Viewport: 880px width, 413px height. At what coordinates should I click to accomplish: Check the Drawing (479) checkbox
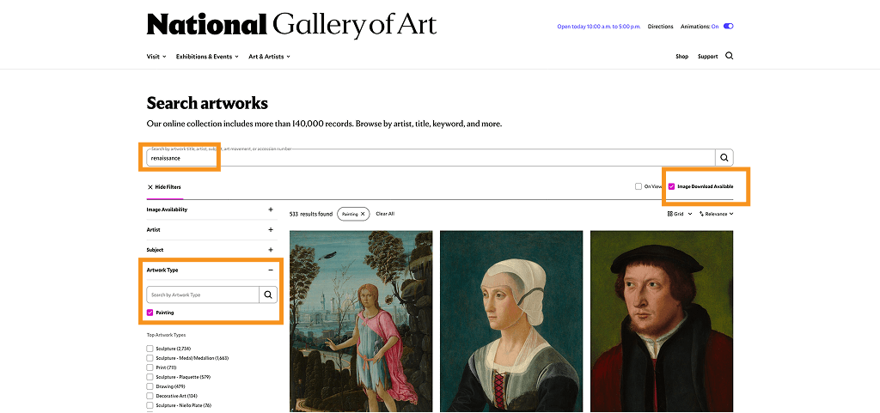(x=150, y=386)
